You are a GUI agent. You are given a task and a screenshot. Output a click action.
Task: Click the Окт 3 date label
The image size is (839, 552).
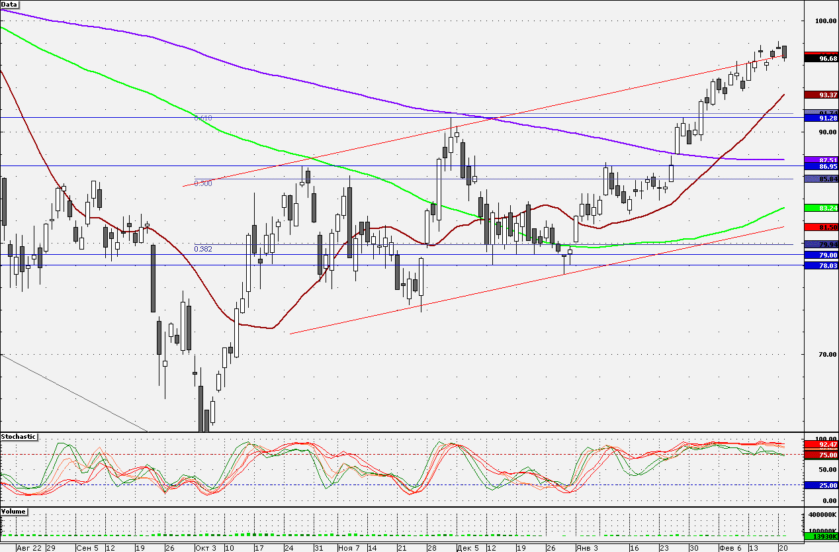point(206,548)
